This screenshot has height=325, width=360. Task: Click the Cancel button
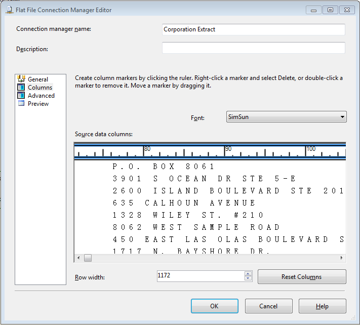coord(269,306)
